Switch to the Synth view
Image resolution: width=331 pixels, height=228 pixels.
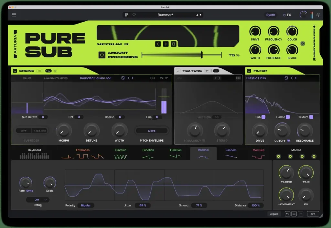(271, 15)
